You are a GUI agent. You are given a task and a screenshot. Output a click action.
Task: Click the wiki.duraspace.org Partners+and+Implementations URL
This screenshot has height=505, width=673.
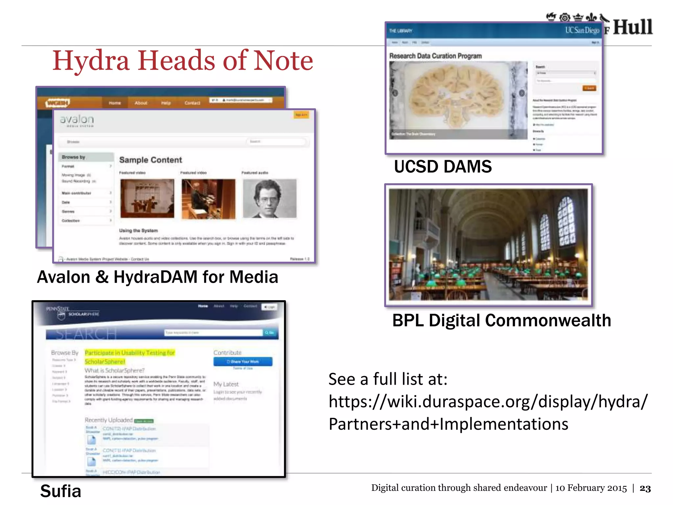[x=488, y=412]
